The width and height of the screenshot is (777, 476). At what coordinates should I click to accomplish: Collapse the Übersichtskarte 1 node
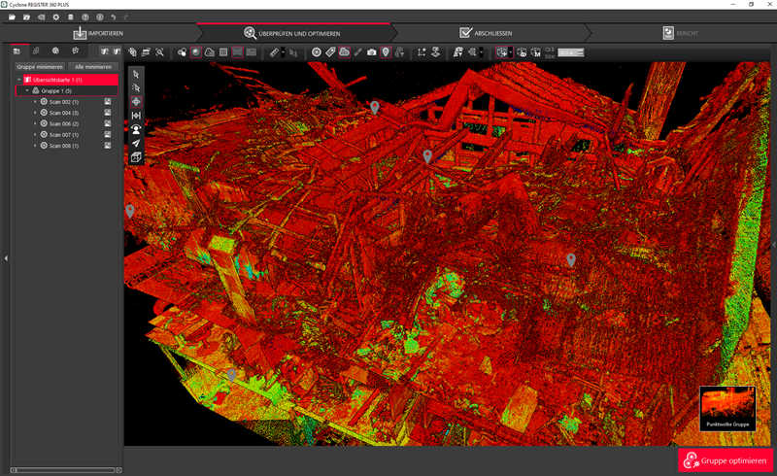coord(19,79)
